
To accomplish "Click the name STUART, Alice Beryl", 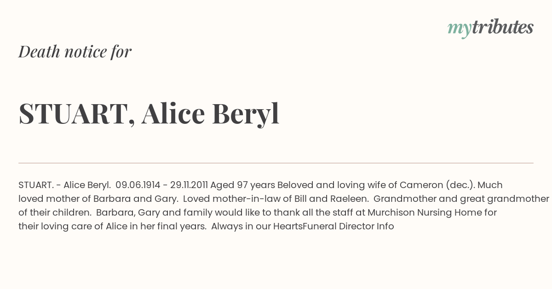I will 149,114.
